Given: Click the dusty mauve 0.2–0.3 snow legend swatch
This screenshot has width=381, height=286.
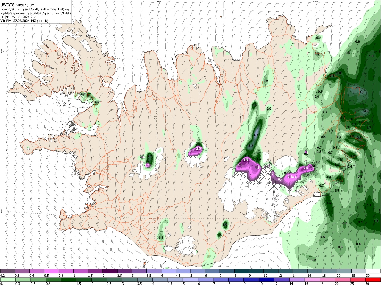Looking at the screenshot, I should (7, 271).
